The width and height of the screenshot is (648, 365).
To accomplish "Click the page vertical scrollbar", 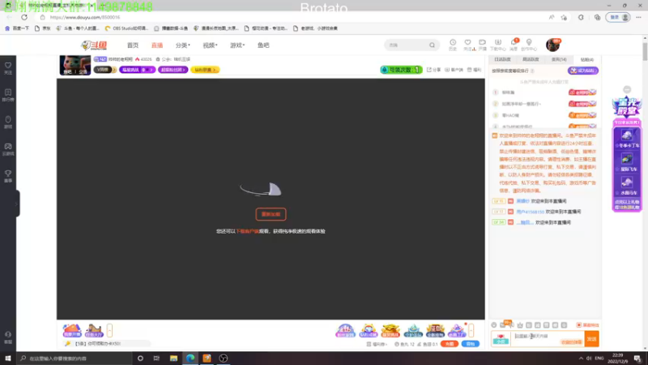I will point(645,51).
